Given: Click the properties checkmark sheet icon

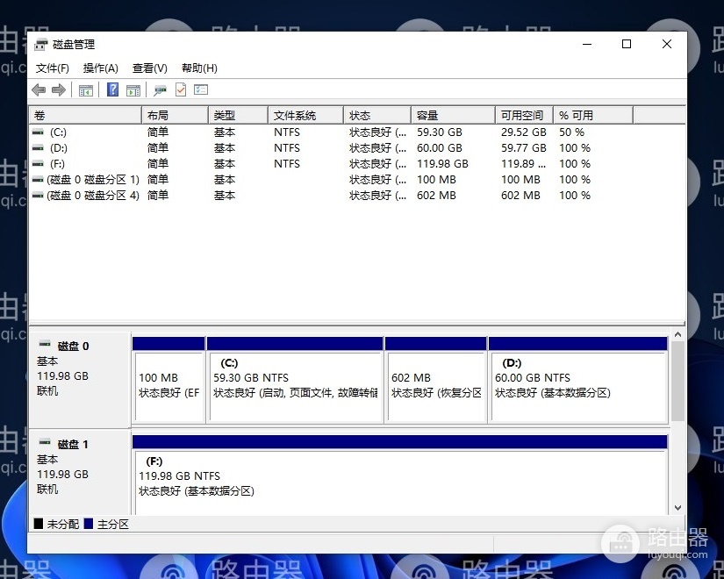Looking at the screenshot, I should tap(181, 89).
